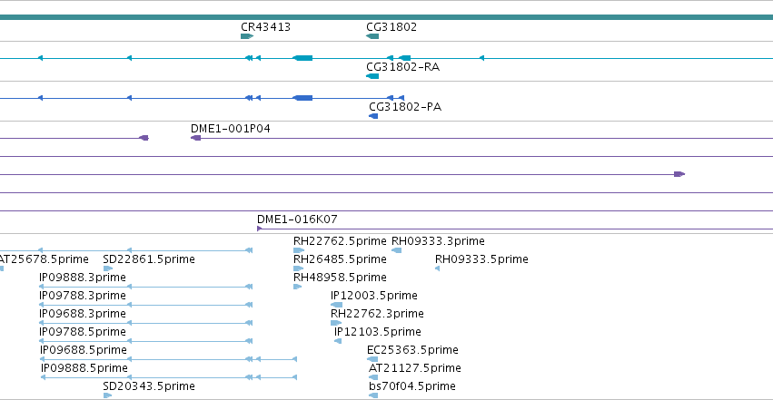Click the EC25363.5prime EST glyph

coord(372,360)
